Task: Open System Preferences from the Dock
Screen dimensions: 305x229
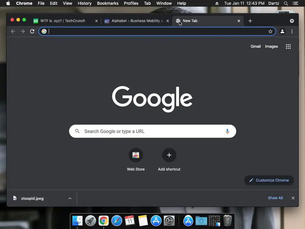Action: click(x=169, y=221)
